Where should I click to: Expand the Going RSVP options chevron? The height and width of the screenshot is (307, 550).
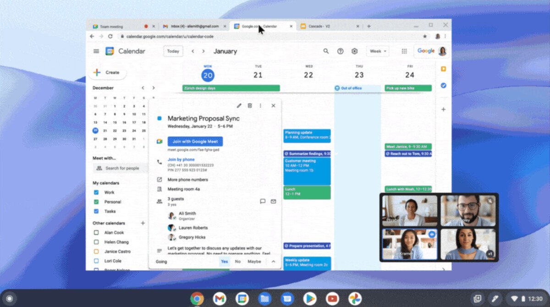click(x=274, y=262)
